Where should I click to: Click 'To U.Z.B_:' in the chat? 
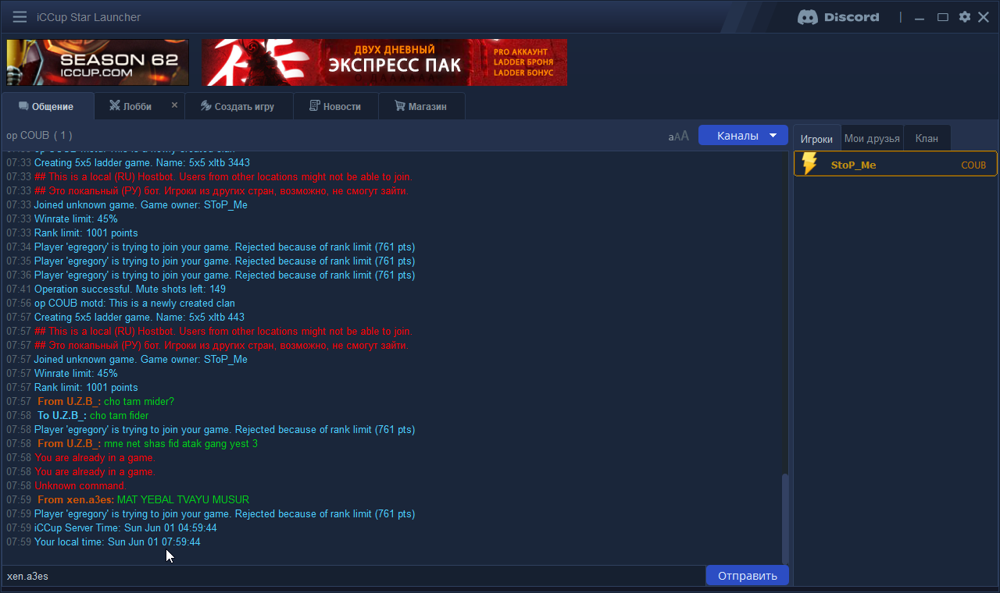(62, 415)
